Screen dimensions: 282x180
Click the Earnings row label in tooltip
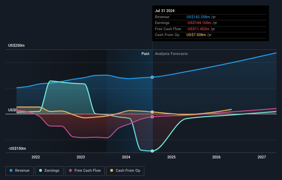[162, 23]
